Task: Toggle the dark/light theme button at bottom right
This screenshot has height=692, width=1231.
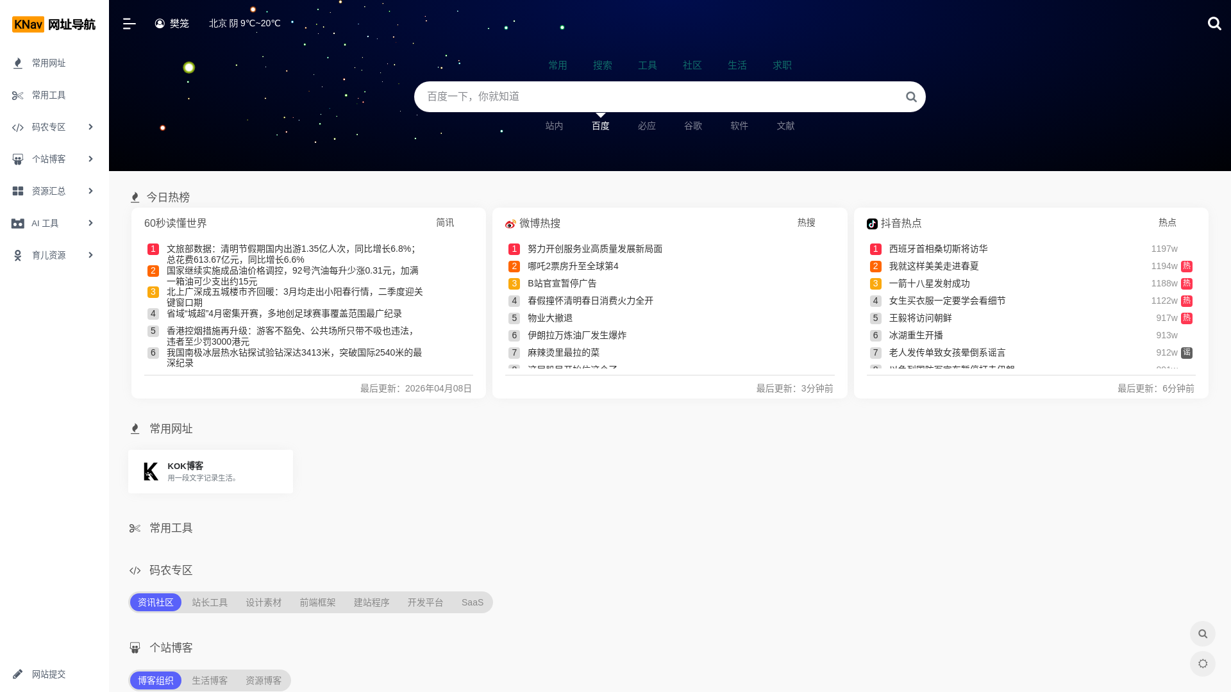Action: click(1203, 664)
